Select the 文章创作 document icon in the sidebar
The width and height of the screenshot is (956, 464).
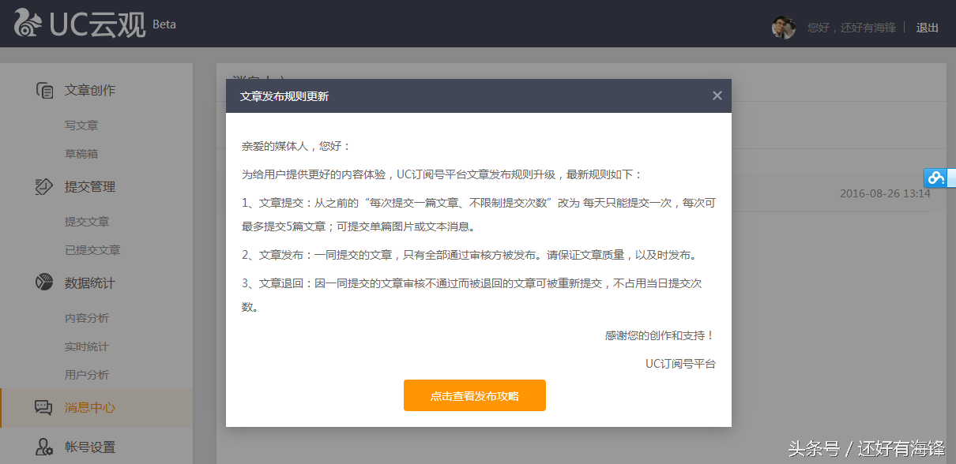[44, 89]
